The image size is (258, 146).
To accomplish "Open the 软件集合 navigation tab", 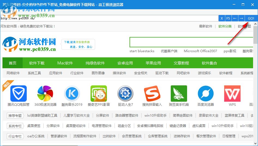I will pos(209,63).
